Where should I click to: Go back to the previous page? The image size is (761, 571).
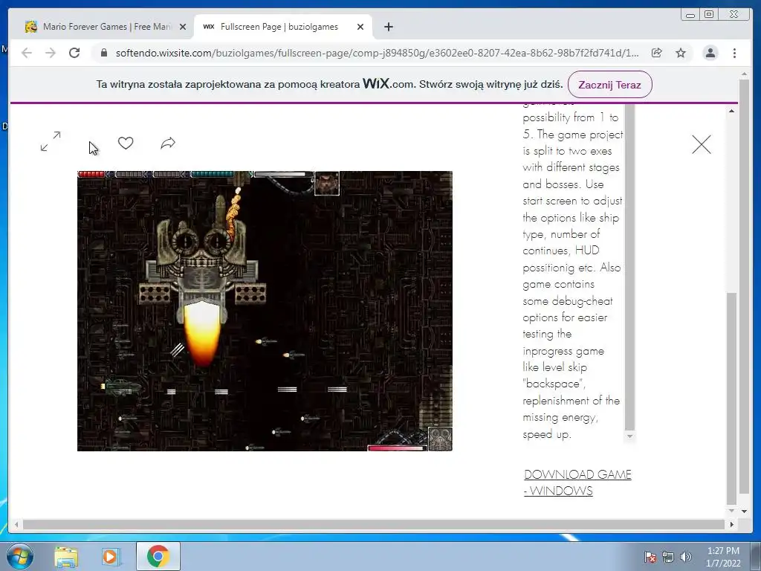point(27,53)
